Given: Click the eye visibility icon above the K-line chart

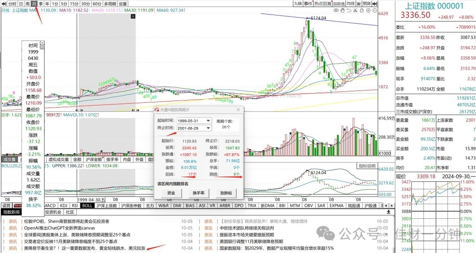Looking at the screenshot, I should click(x=336, y=10).
